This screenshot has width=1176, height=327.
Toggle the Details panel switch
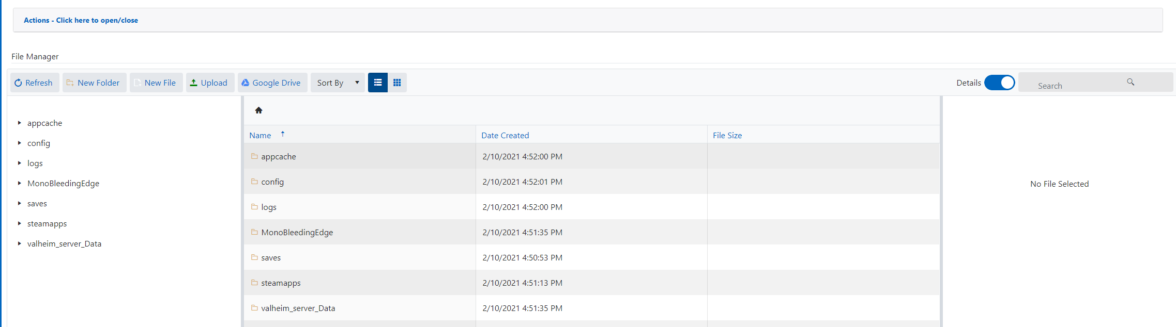(999, 83)
